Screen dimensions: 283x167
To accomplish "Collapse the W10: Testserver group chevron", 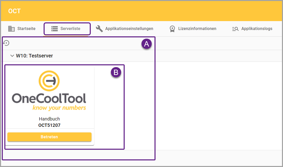I will click(12, 56).
